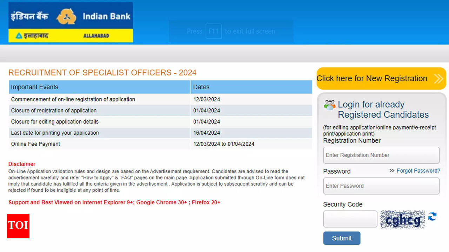This screenshot has height=252, width=449.
Task: Click the registered candidates people icon
Action: coord(329,105)
